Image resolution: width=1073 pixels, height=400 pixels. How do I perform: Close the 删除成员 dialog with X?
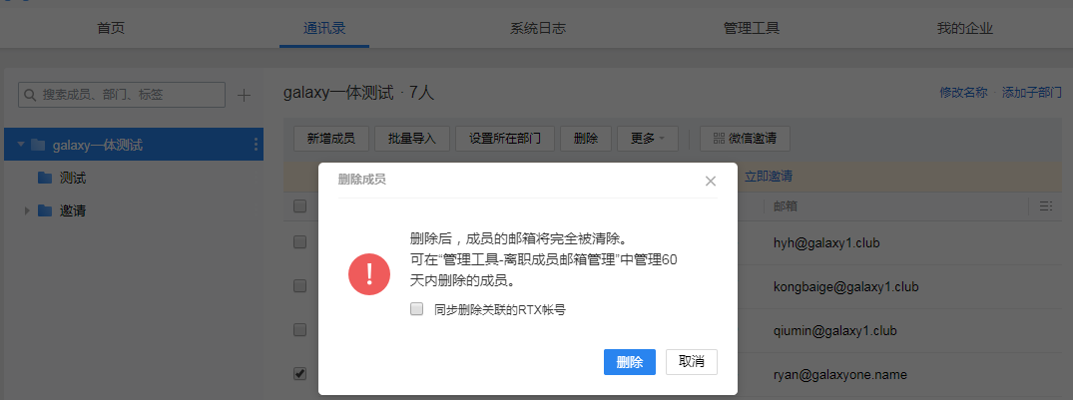[x=711, y=181]
